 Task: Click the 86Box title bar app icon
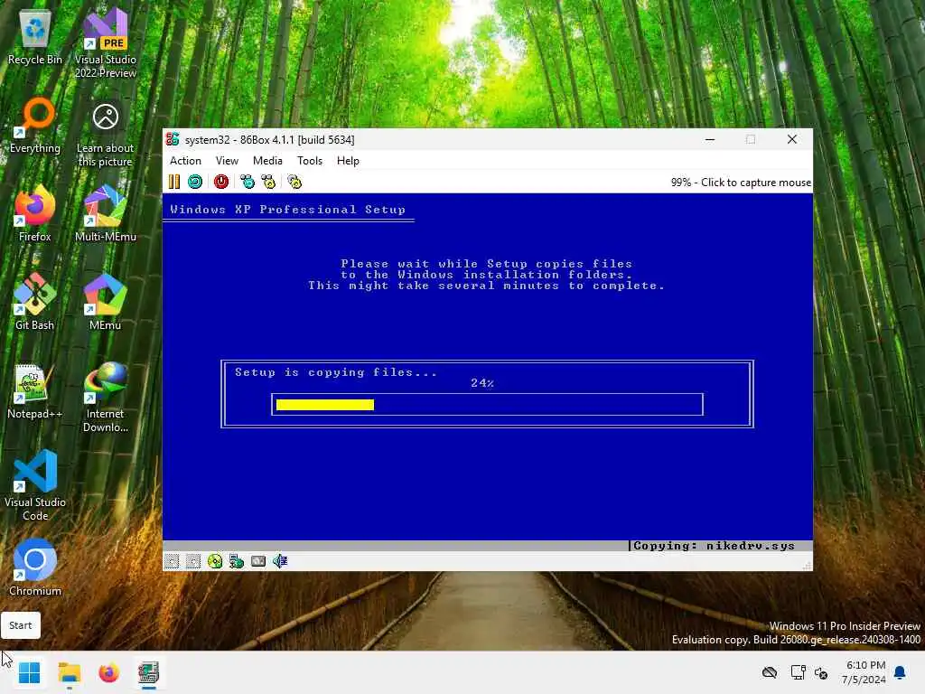click(x=173, y=139)
